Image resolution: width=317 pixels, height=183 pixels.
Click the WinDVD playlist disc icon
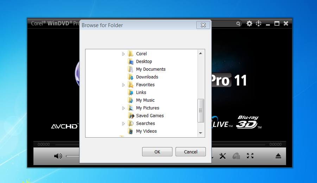click(x=236, y=156)
